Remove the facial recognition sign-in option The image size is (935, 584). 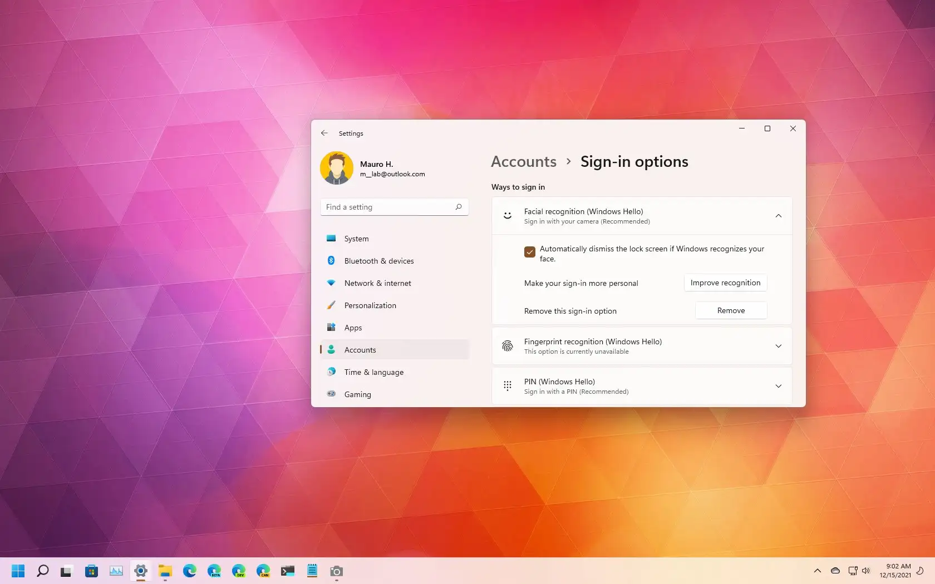[731, 310]
